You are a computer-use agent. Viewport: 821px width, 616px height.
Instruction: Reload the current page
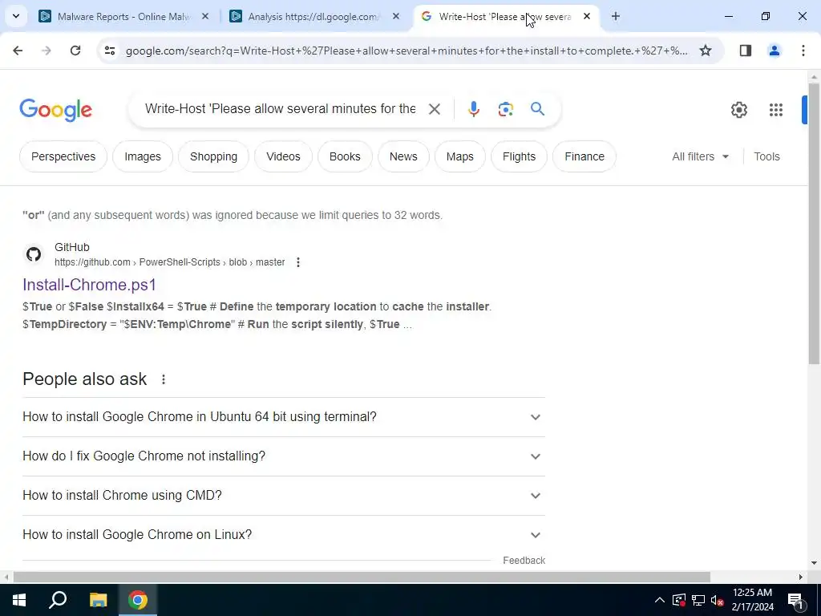coord(75,51)
